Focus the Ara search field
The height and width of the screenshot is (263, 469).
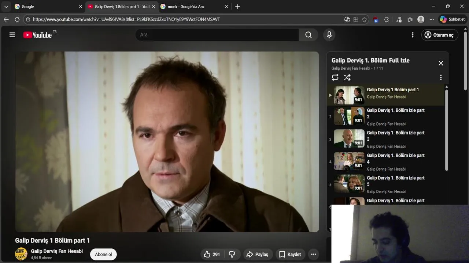pyautogui.click(x=217, y=35)
